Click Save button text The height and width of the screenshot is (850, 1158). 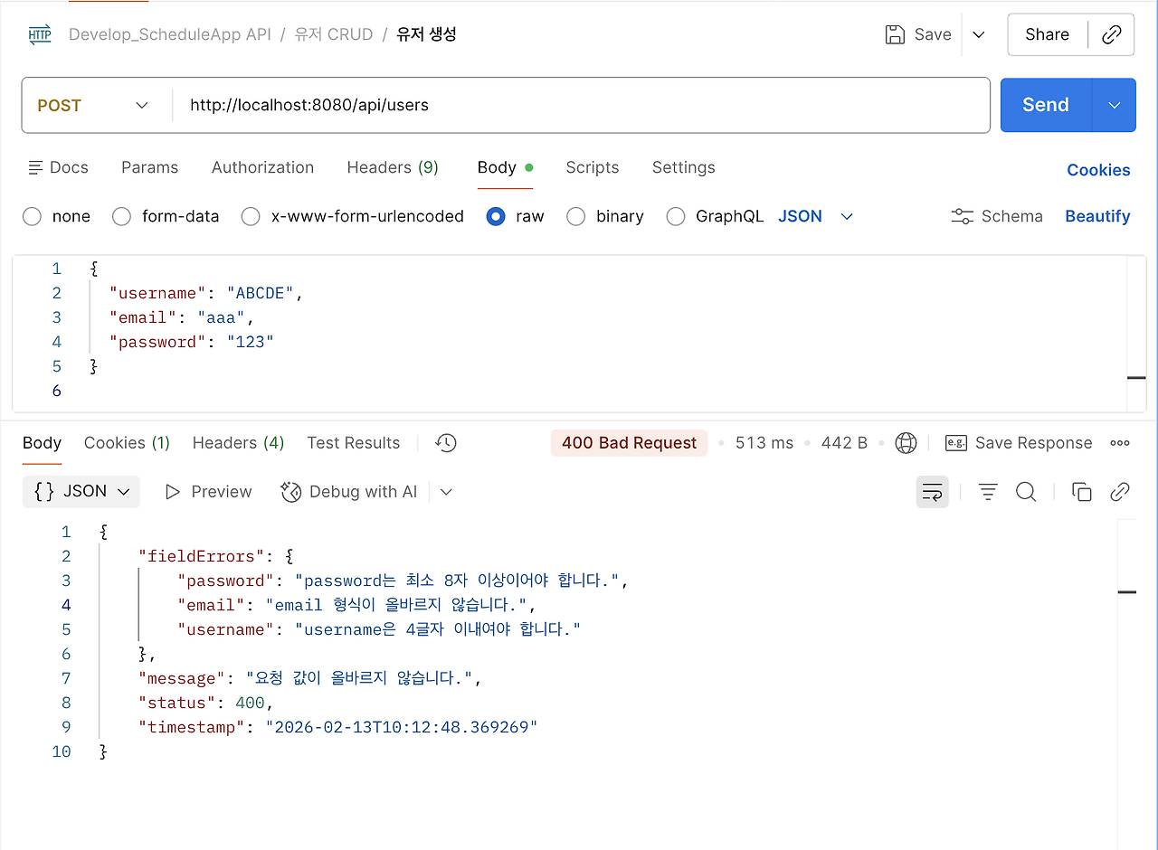coord(933,34)
